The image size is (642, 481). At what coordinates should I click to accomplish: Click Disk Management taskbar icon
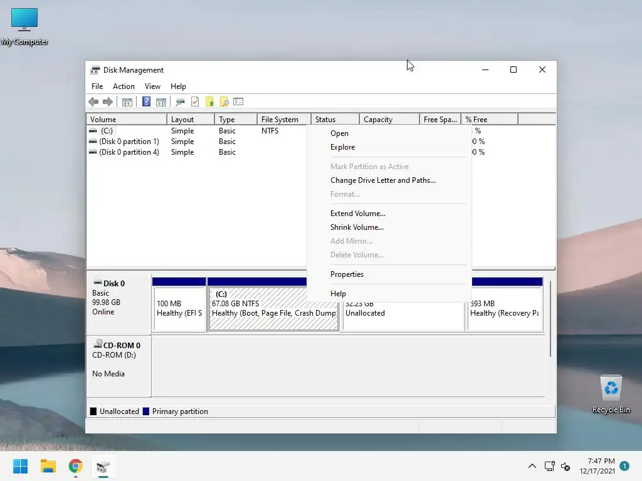tap(103, 466)
